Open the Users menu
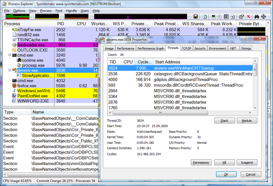 point(84,11)
